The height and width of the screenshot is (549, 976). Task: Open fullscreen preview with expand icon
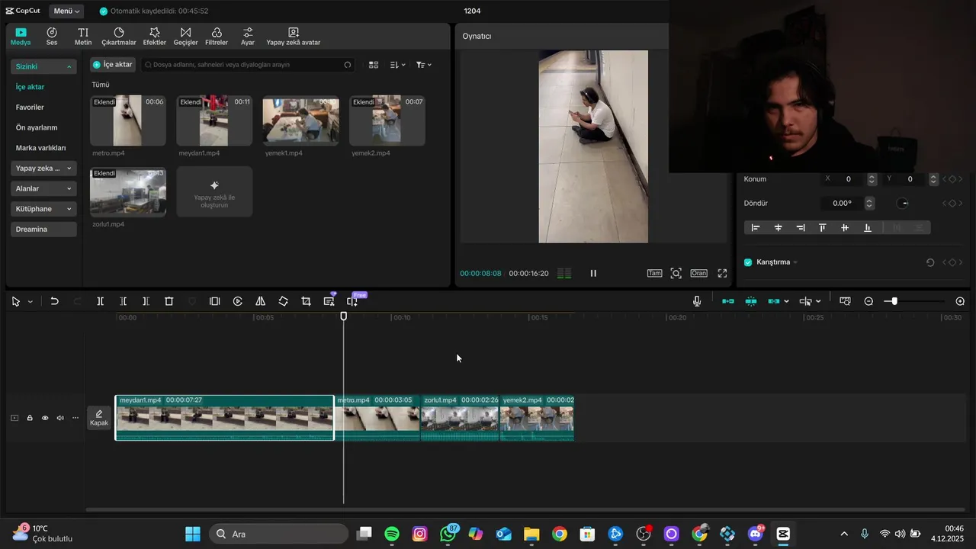click(723, 273)
